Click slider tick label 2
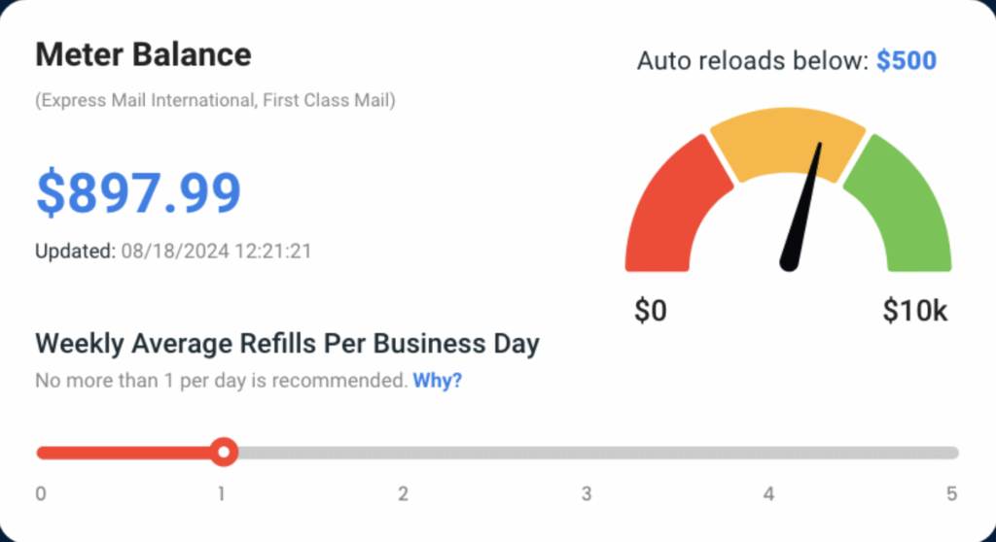Image resolution: width=996 pixels, height=542 pixels. [x=403, y=493]
